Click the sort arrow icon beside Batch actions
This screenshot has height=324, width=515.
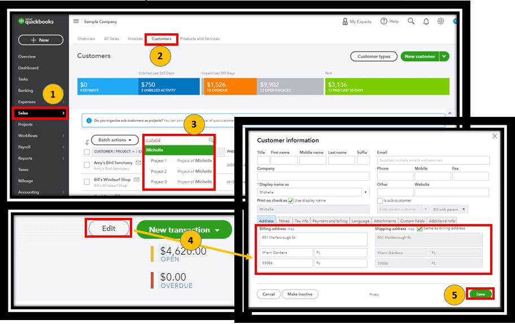tap(87, 142)
